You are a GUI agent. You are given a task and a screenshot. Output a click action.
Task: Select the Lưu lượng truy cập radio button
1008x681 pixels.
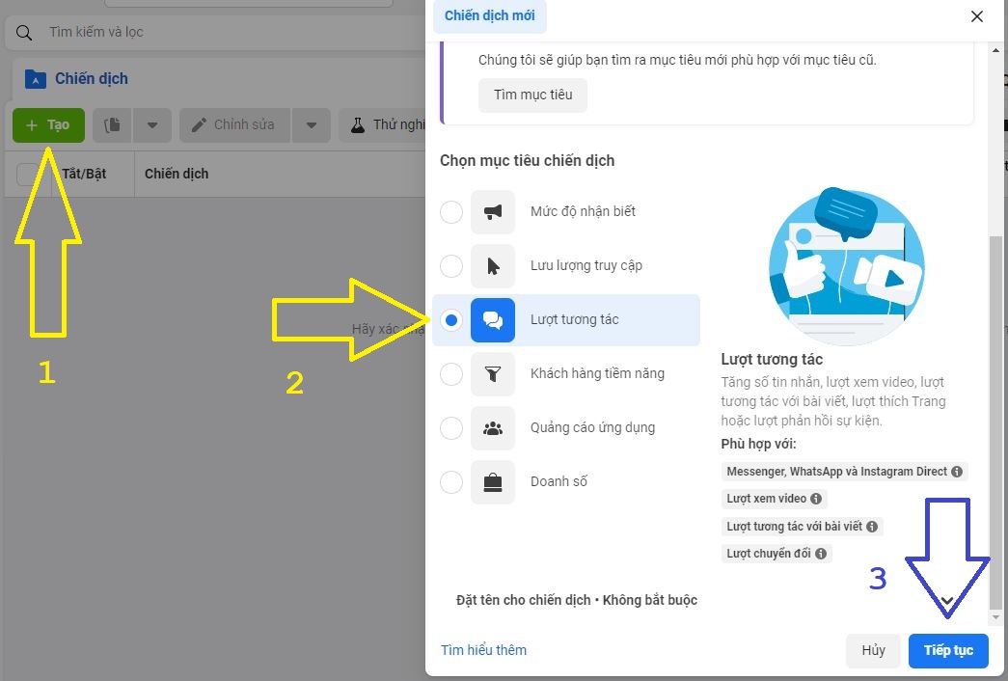(x=451, y=266)
